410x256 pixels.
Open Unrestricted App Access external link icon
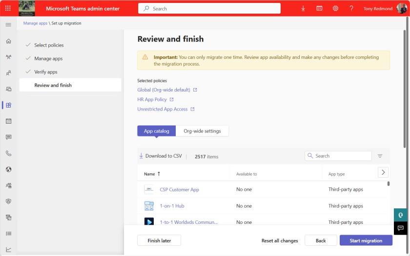(192, 109)
